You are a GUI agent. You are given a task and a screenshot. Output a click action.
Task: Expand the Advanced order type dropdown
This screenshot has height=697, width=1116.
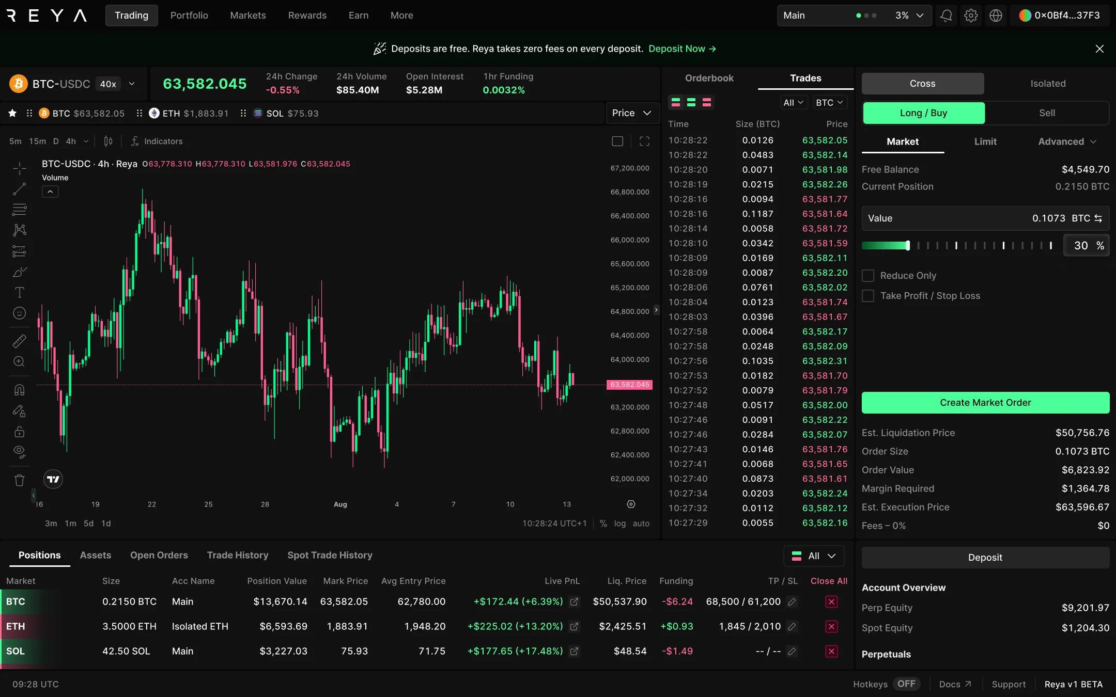click(1067, 141)
